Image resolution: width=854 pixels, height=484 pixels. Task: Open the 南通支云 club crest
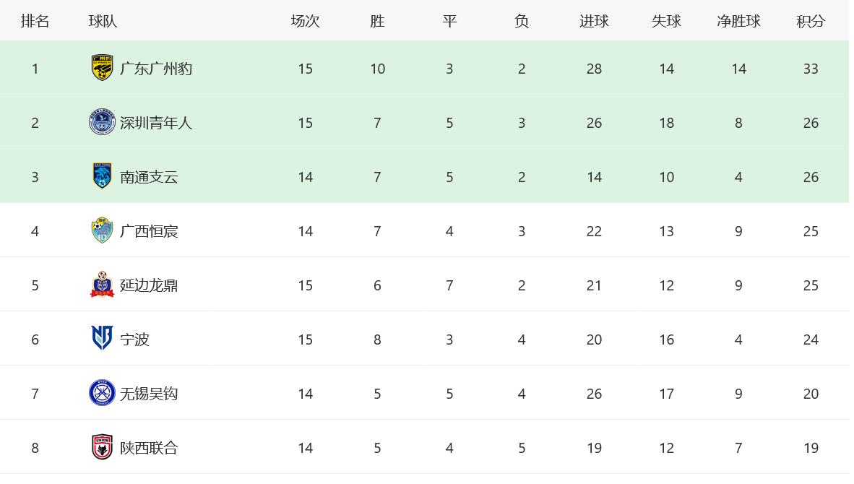click(x=102, y=176)
